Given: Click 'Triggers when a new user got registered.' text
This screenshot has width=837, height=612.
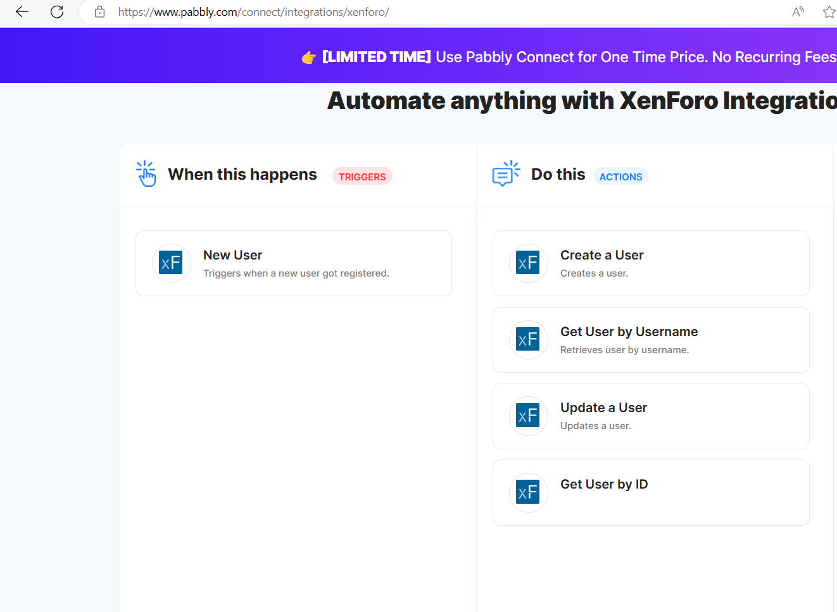Looking at the screenshot, I should (x=296, y=273).
